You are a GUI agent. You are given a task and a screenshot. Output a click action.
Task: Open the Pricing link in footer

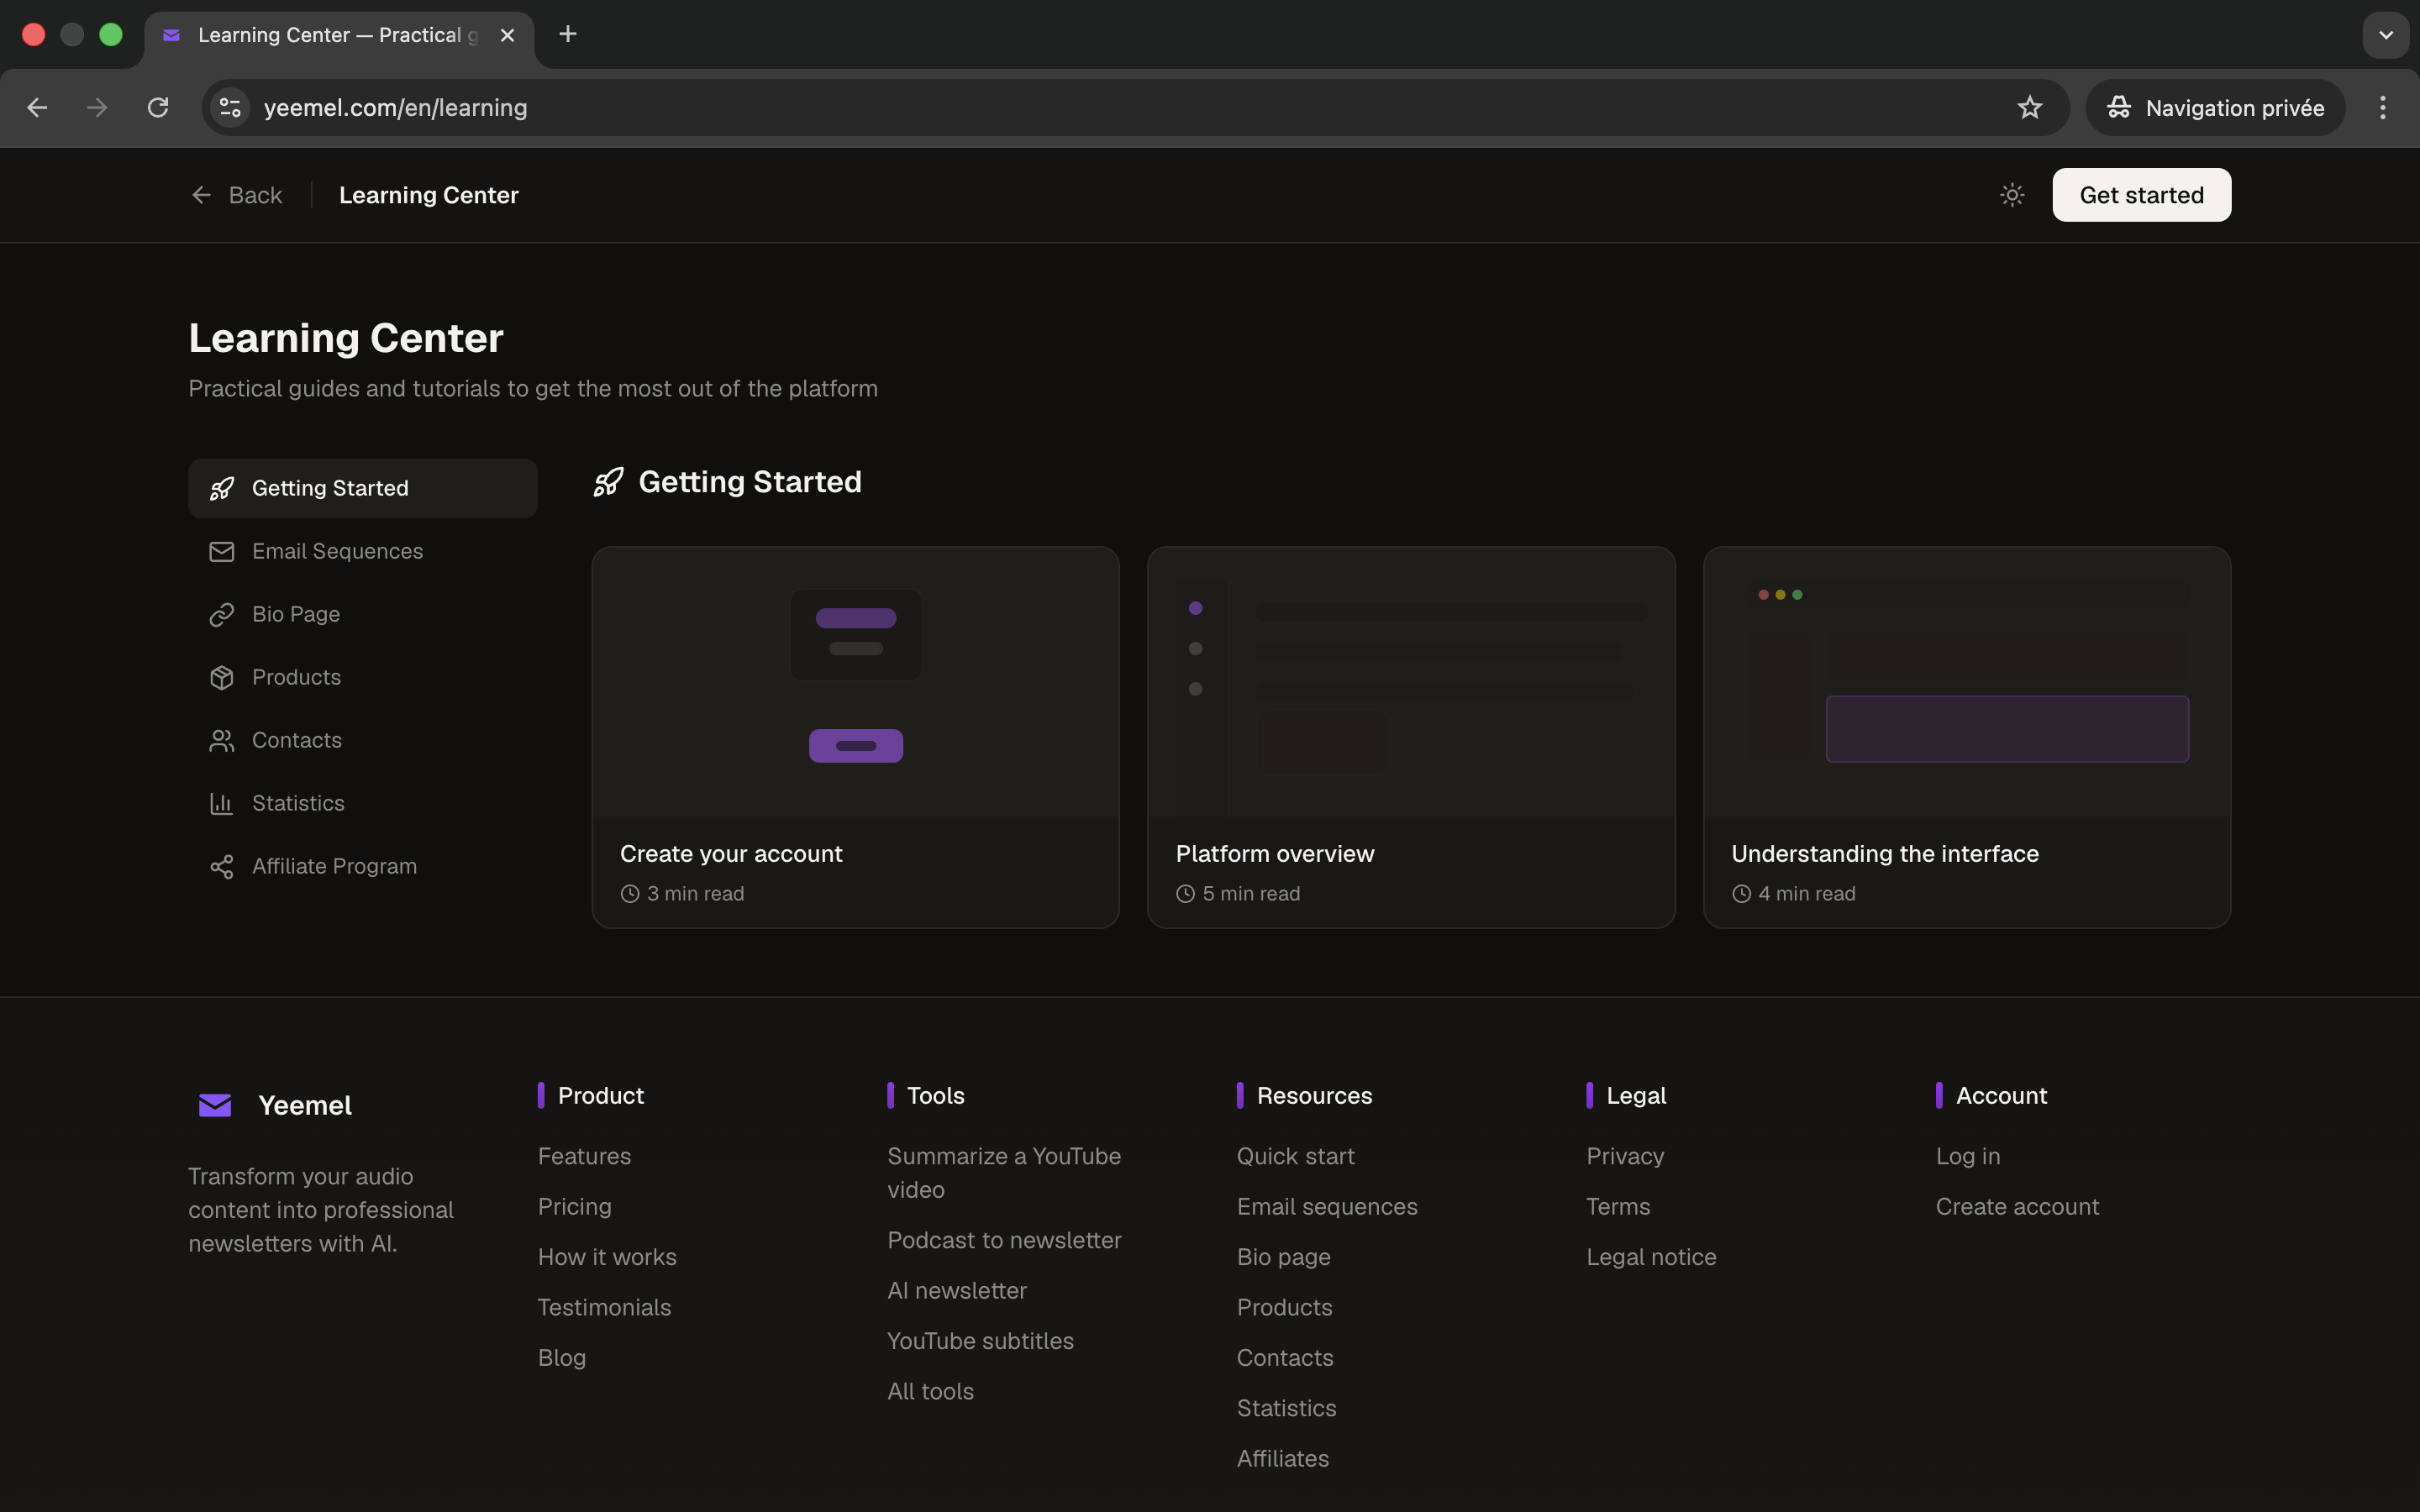point(575,1207)
